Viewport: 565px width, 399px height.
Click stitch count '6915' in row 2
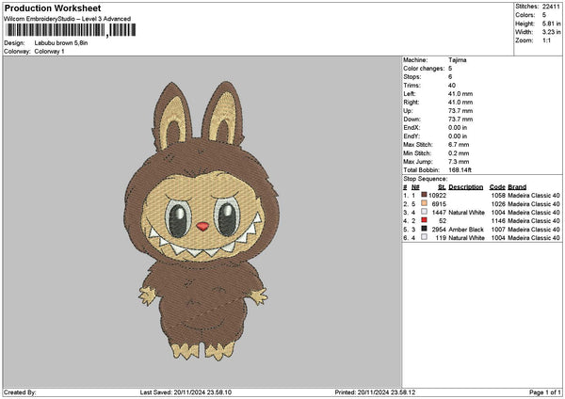tap(439, 204)
